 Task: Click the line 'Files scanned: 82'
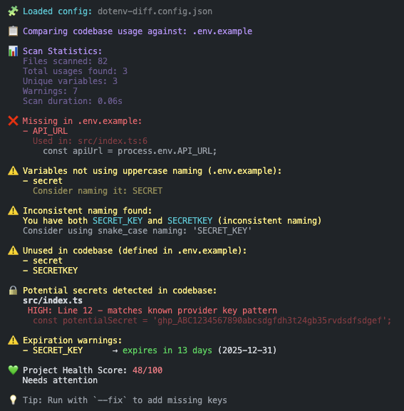coord(65,61)
